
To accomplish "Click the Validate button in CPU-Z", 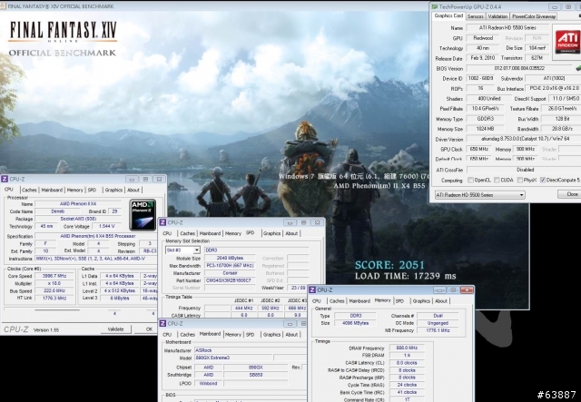I will (x=115, y=329).
